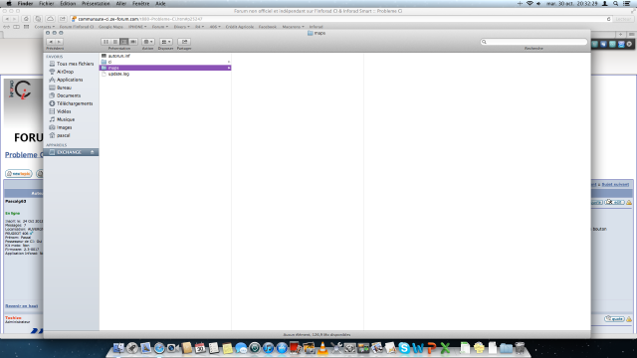Click the Partager share icon
Viewport: 637px width, 358px height.
pos(184,42)
